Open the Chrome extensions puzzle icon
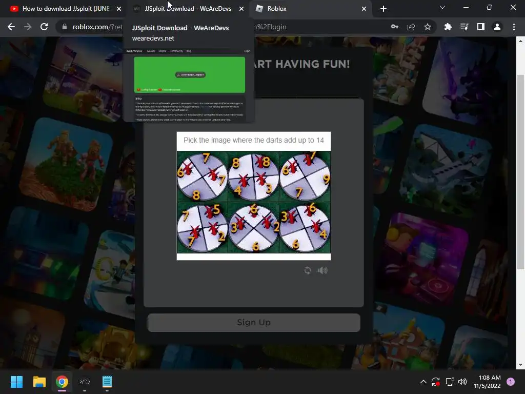This screenshot has width=525, height=394. (x=448, y=27)
